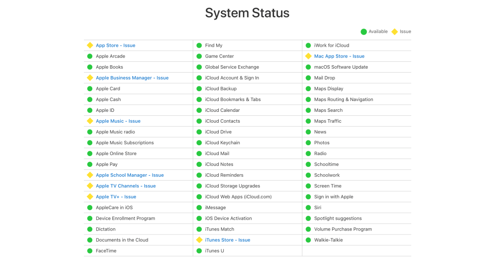Open Mac App Store - Issue link
490x263 pixels.
tap(339, 56)
